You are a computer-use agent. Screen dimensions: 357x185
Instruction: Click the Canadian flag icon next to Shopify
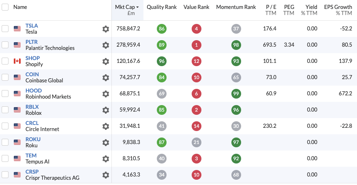pyautogui.click(x=17, y=61)
